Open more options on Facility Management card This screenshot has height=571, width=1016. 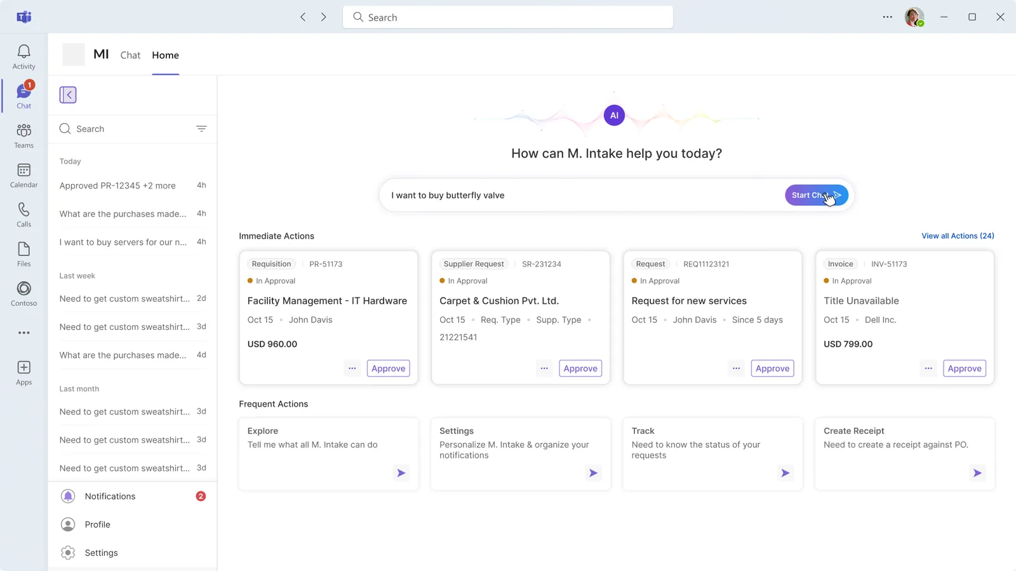coord(352,369)
